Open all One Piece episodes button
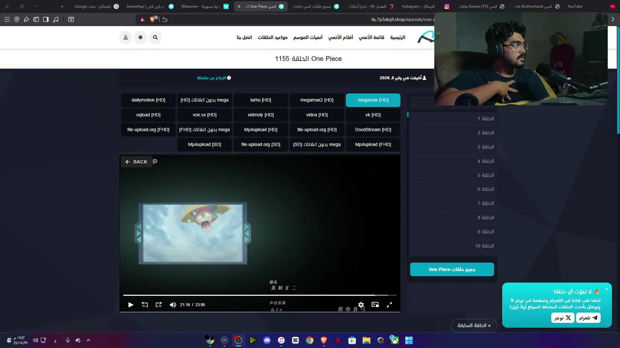 (452, 269)
